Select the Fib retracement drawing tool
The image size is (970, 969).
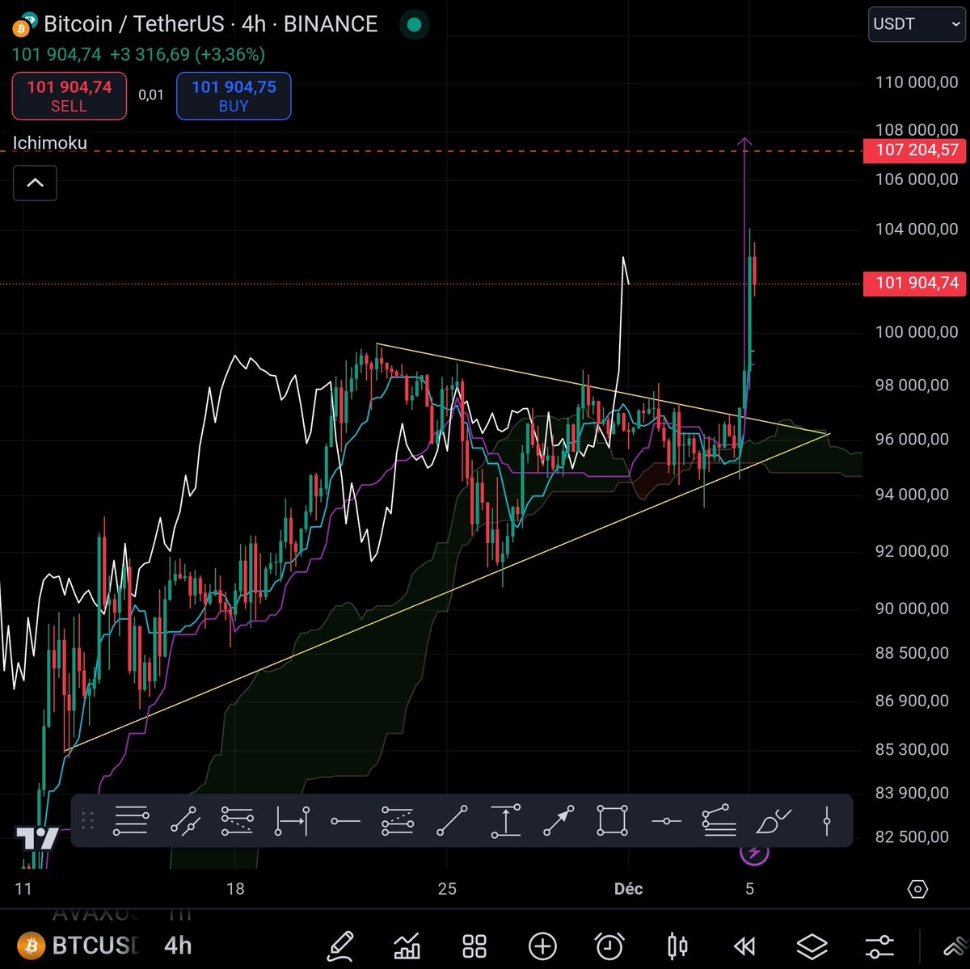click(x=131, y=821)
